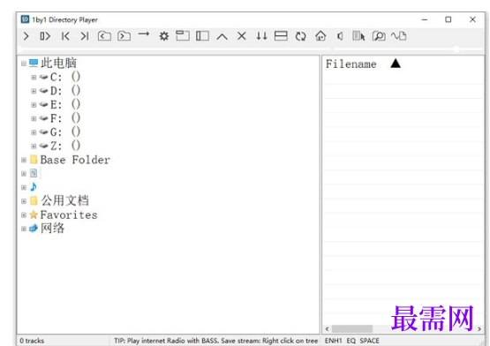The image size is (490, 346).
Task: Toggle the repeat loop icon
Action: 301,36
